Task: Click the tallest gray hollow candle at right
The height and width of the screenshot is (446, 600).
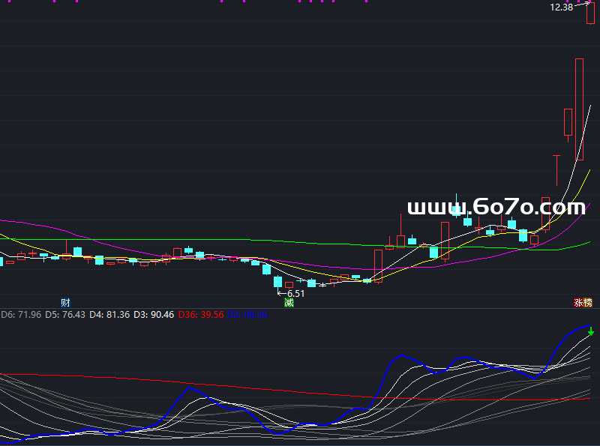Action: pyautogui.click(x=579, y=109)
